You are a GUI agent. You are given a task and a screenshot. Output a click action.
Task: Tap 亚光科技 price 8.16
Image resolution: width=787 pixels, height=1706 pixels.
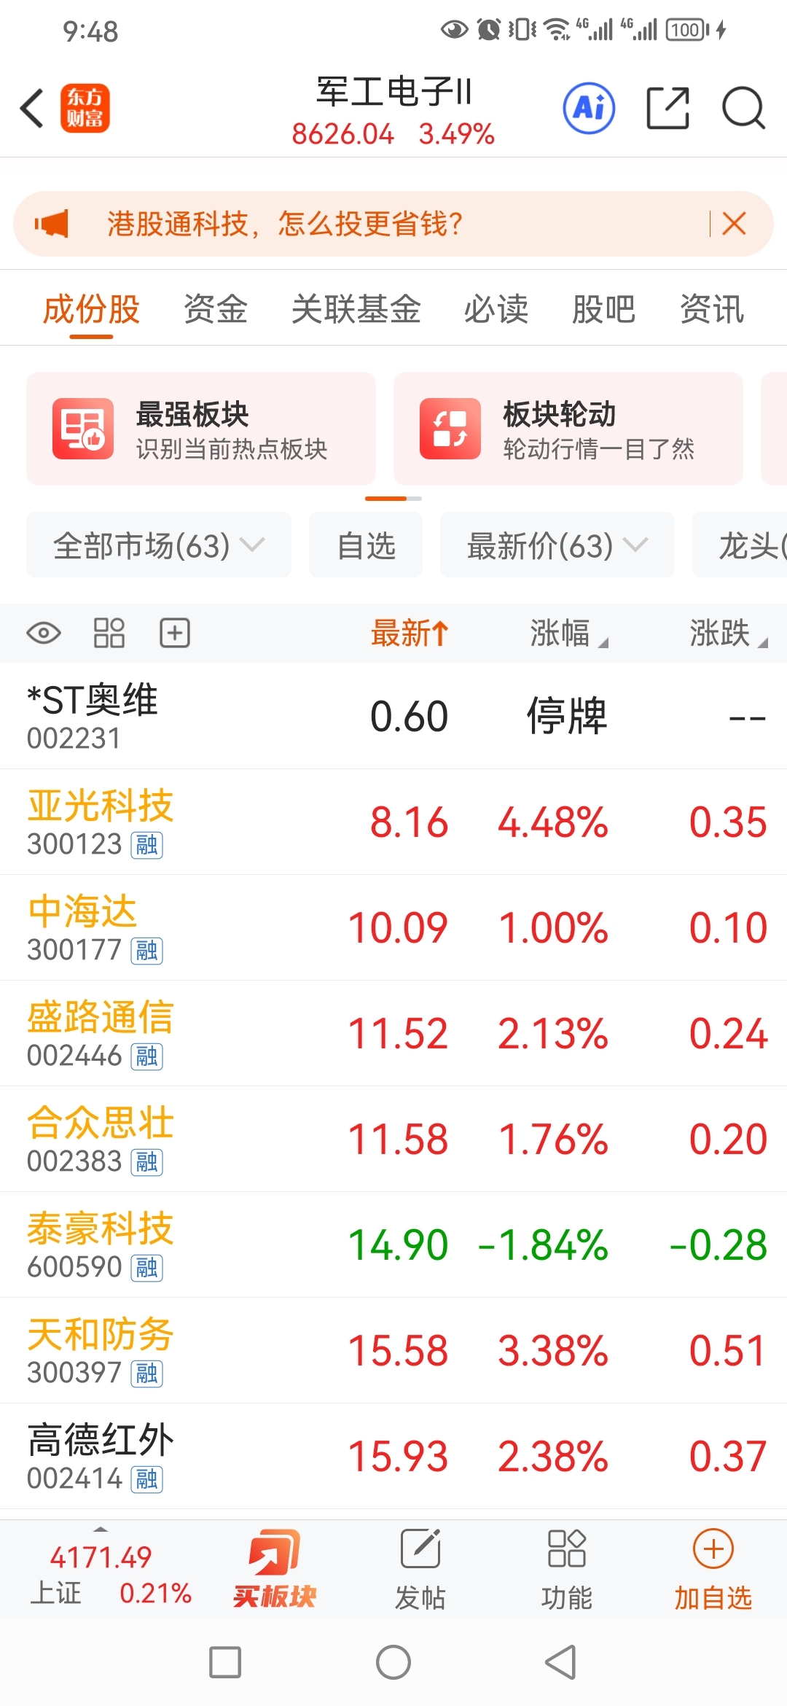coord(409,822)
